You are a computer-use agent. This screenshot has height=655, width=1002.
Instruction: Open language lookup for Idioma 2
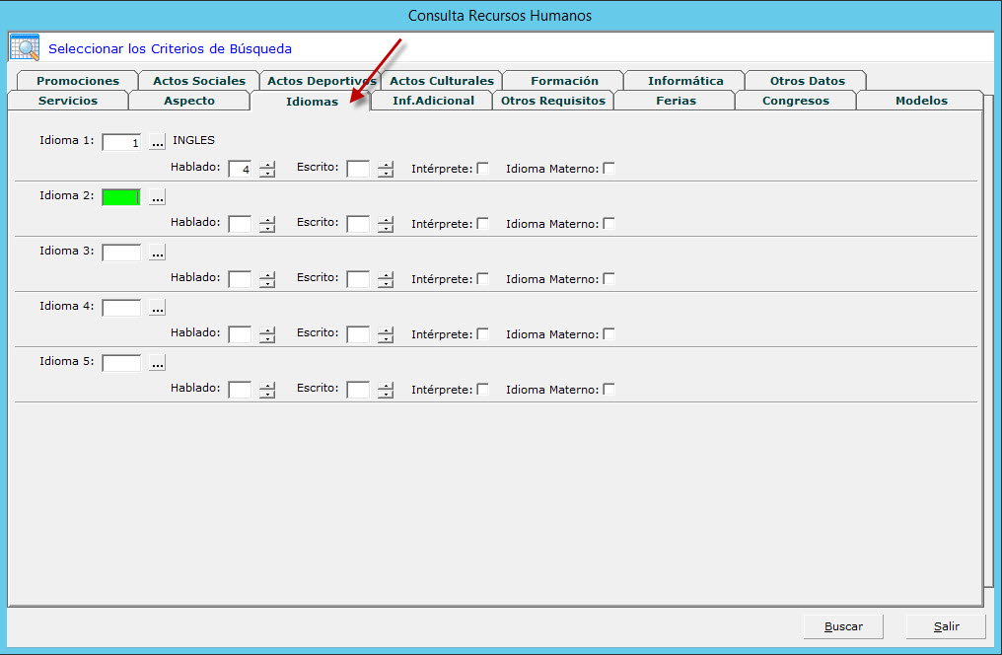point(157,197)
